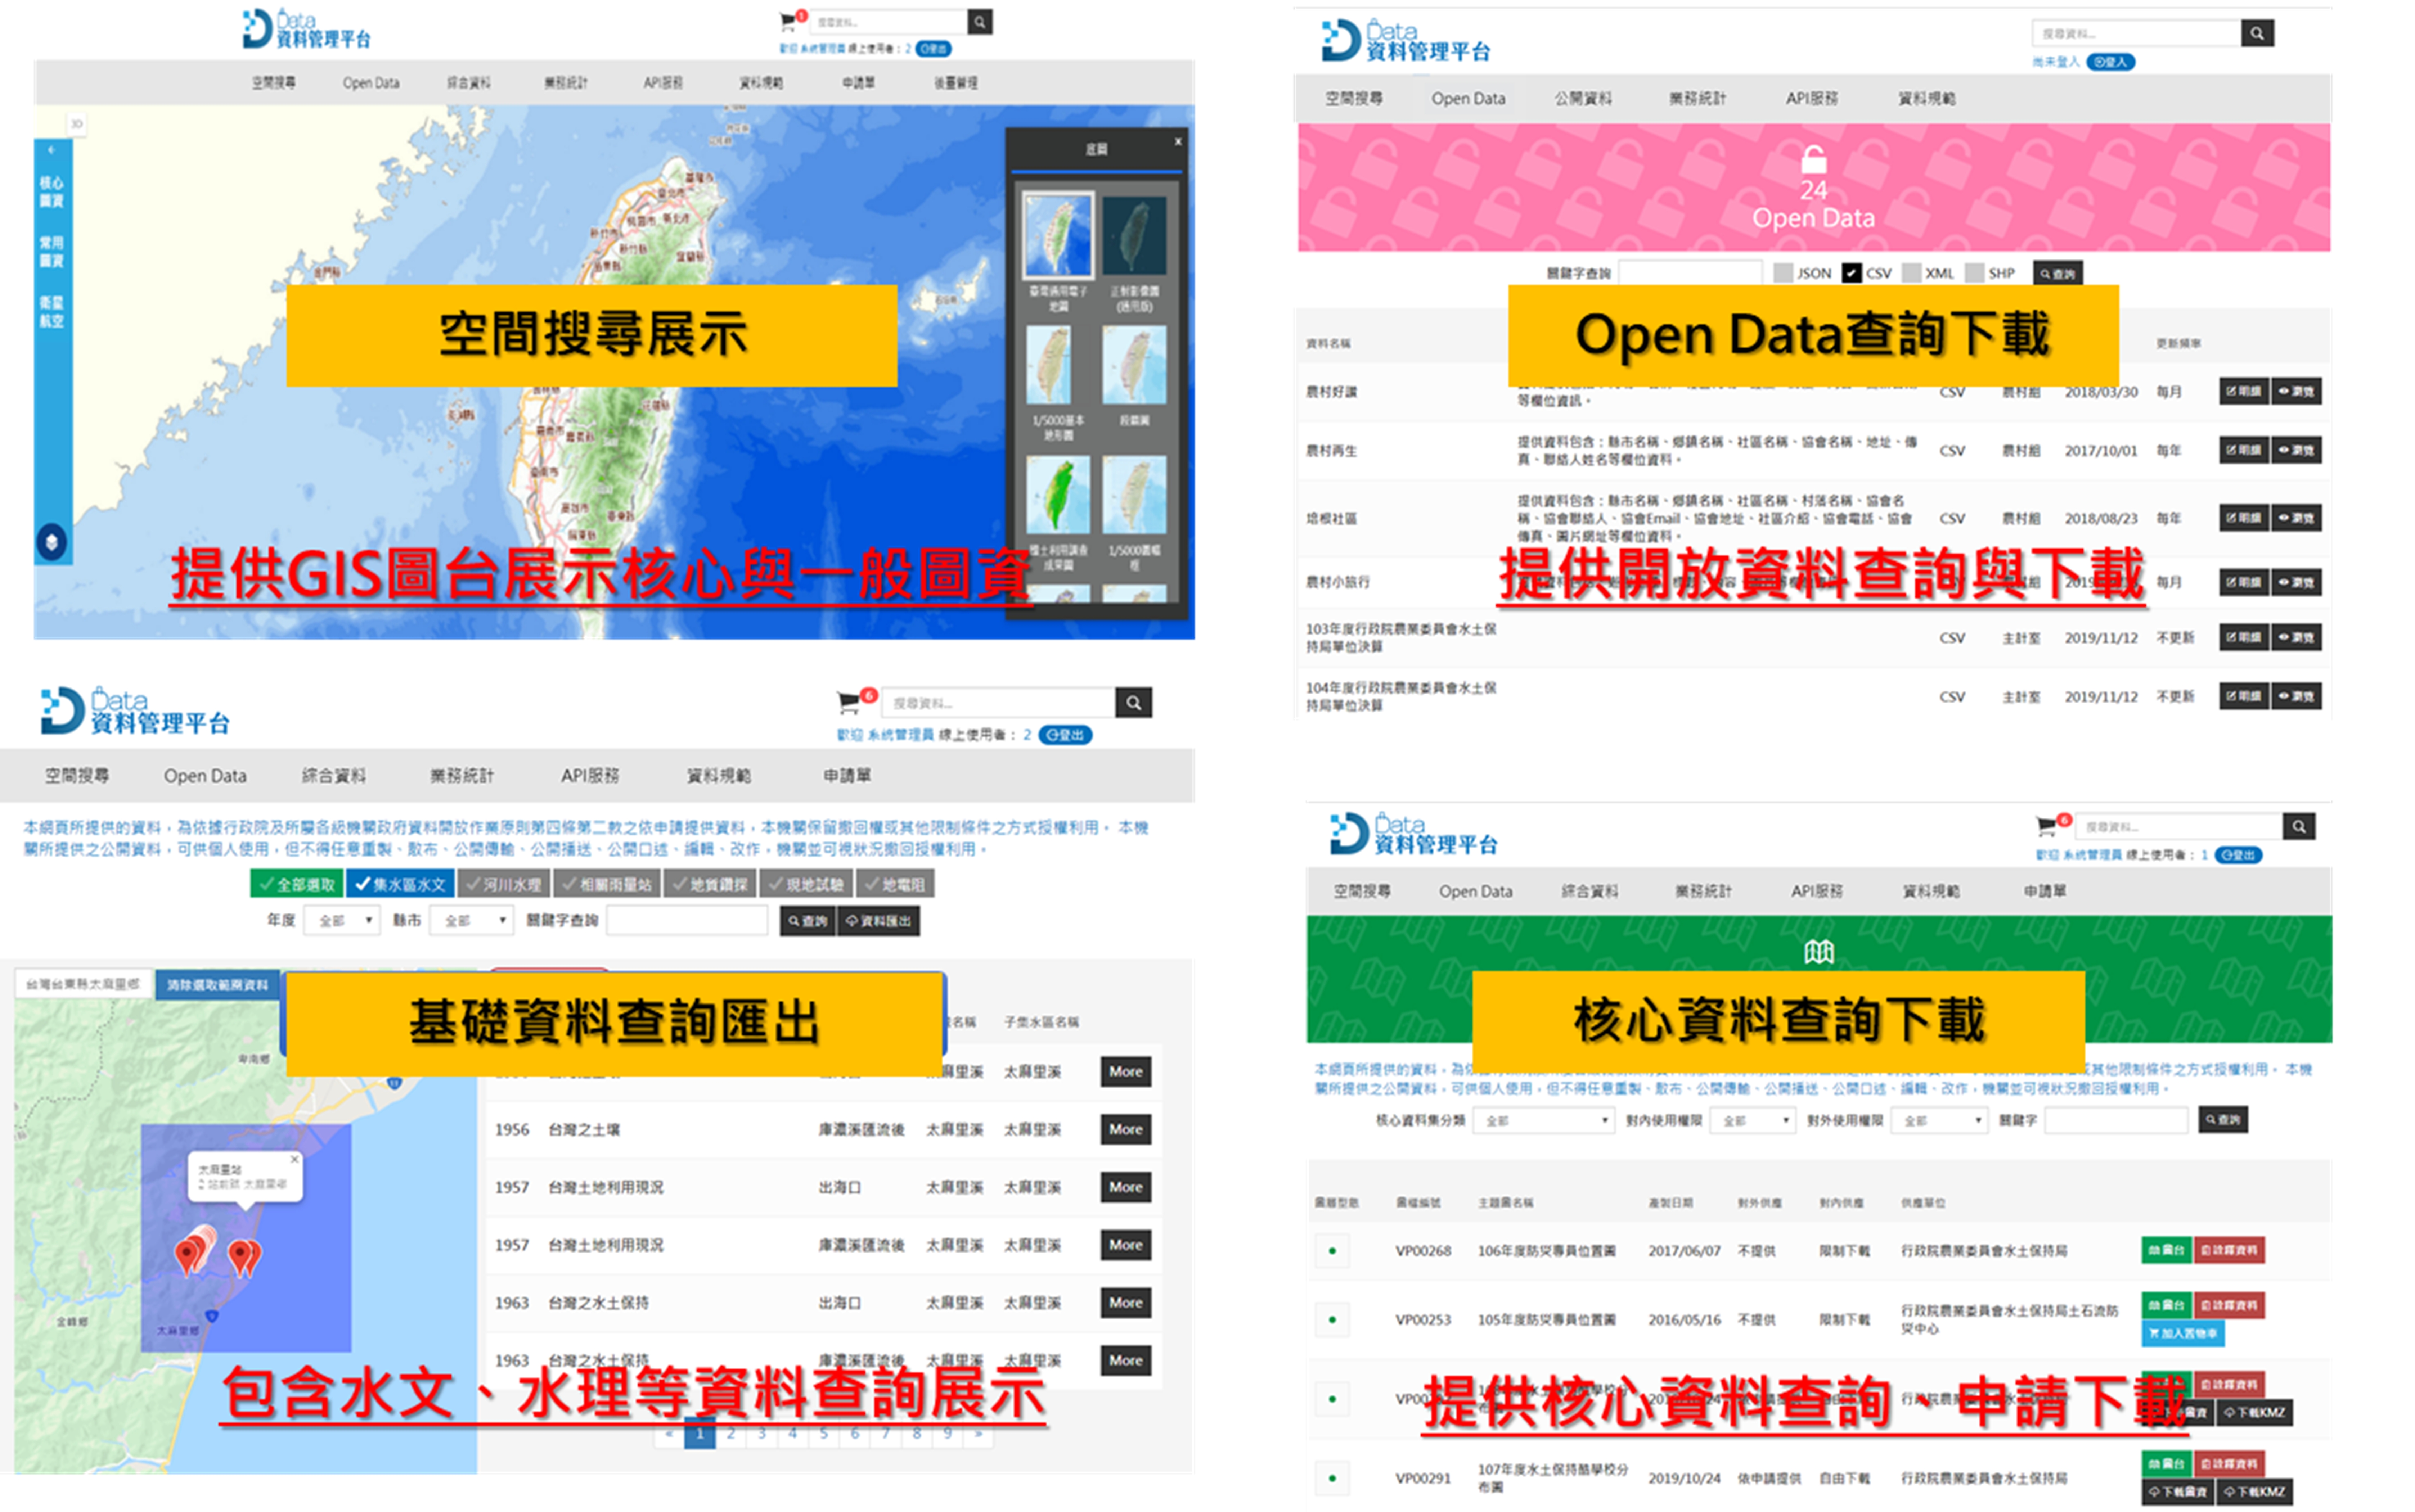Click red 詮釋資料 button for VP00253
Image resolution: width=2415 pixels, height=1512 pixels.
[2229, 1305]
